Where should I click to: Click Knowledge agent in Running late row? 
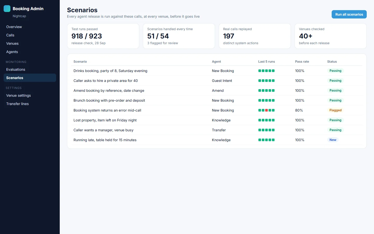coord(221,140)
